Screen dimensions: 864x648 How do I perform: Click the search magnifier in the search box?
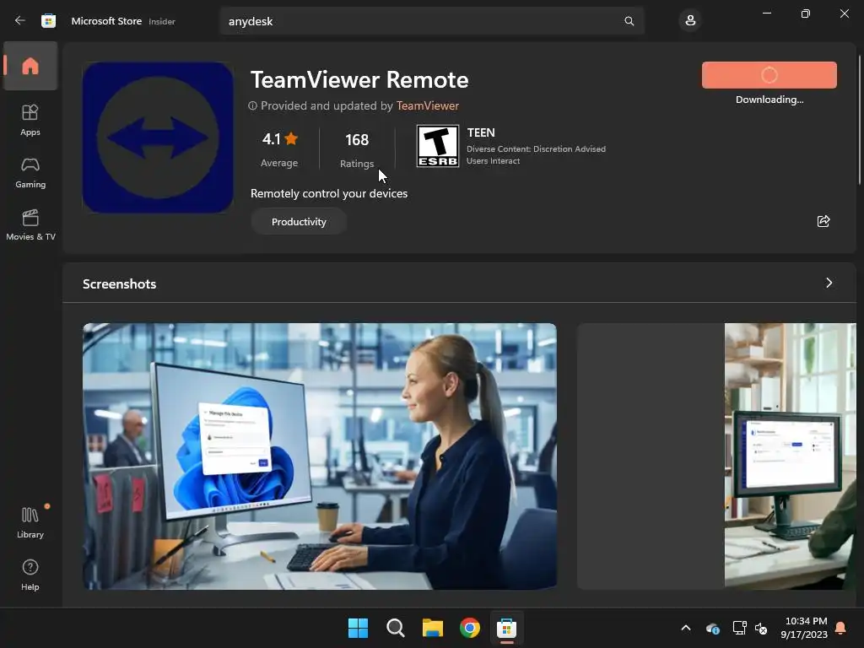[629, 21]
